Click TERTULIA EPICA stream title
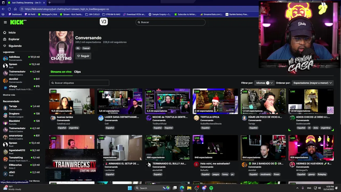Image resolution: width=341 pixels, height=192 pixels. [x=210, y=117]
